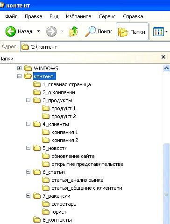Select the статья_анализ рынка folder icon
The height and width of the screenshot is (224, 170).
(46, 180)
